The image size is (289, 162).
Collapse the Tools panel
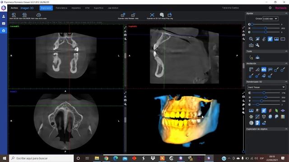click(x=286, y=51)
